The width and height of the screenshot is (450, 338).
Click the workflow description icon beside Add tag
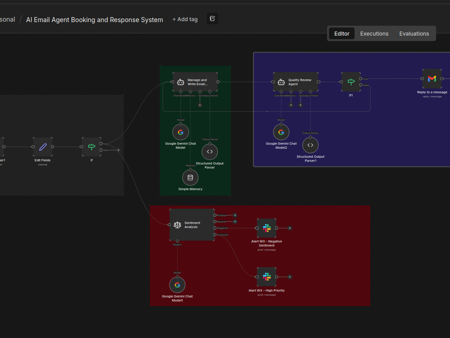click(x=212, y=18)
